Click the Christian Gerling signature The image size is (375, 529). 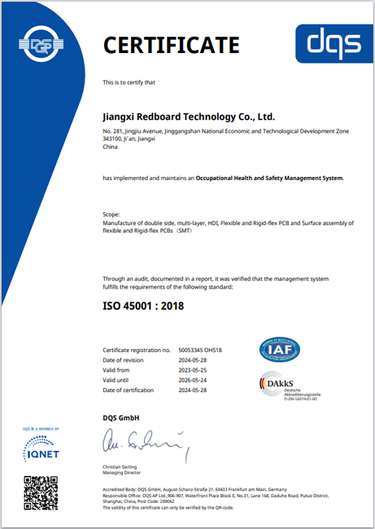146,445
